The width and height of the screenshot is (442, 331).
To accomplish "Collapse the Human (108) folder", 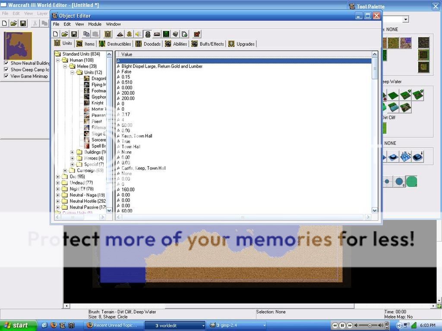I will click(58, 60).
